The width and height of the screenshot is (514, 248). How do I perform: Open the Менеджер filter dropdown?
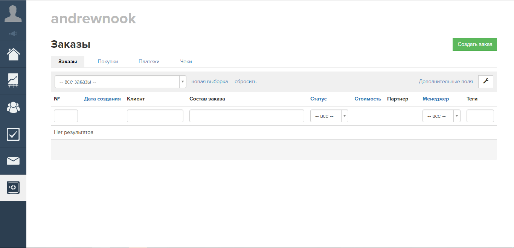441,116
